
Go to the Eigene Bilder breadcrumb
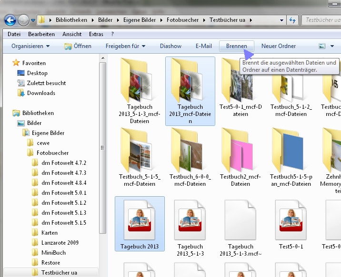click(x=140, y=20)
